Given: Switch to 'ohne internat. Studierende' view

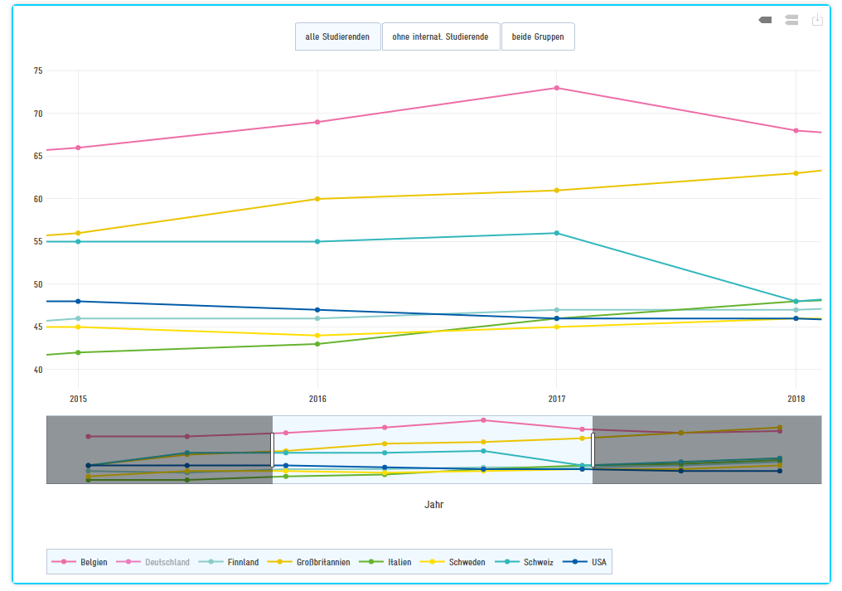Looking at the screenshot, I should pyautogui.click(x=441, y=36).
